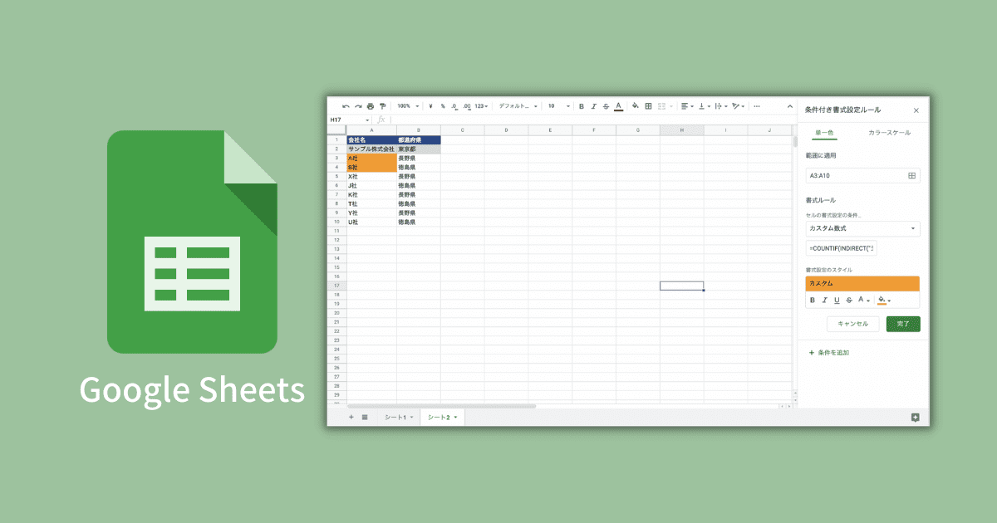Click the explore button at bottom right
The width and height of the screenshot is (997, 523).
pyautogui.click(x=915, y=418)
